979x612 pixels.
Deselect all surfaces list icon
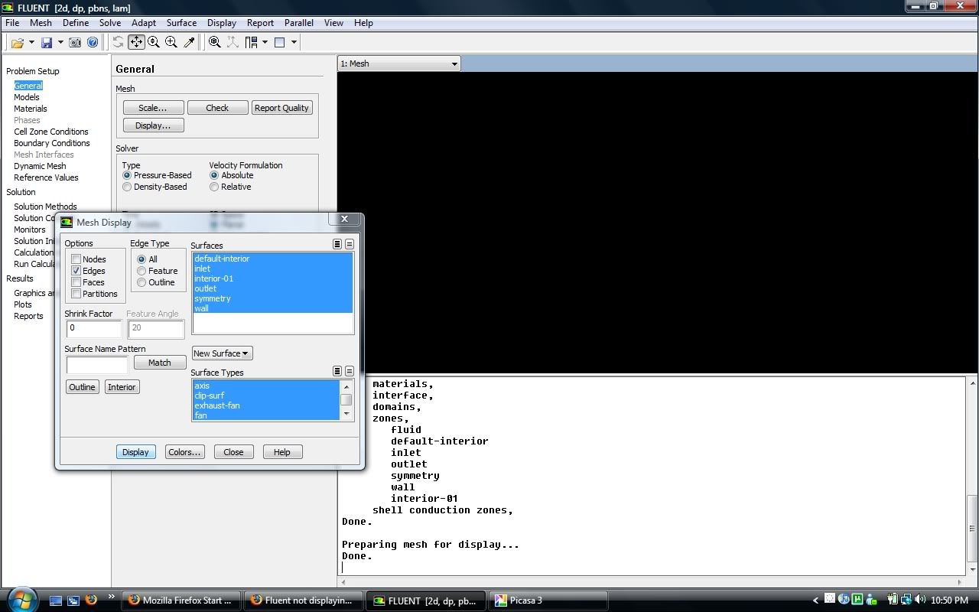350,244
